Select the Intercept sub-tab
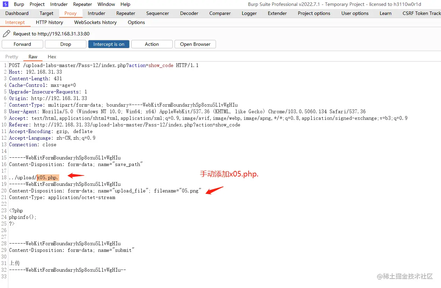The width and height of the screenshot is (441, 288). (x=15, y=22)
